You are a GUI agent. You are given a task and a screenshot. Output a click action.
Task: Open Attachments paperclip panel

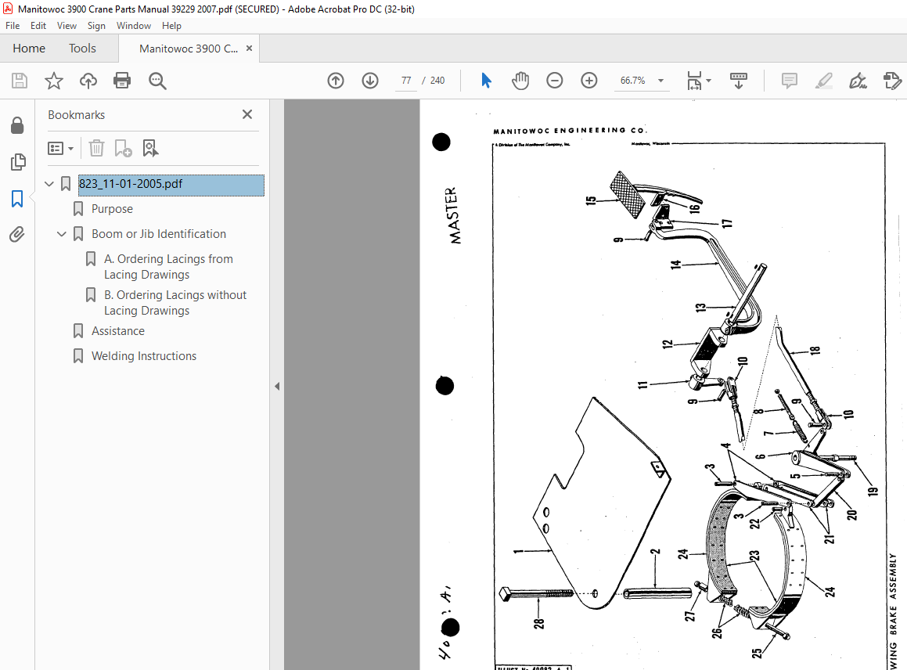[16, 234]
